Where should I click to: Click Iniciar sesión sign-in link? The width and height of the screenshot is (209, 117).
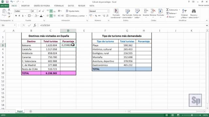click(x=203, y=5)
